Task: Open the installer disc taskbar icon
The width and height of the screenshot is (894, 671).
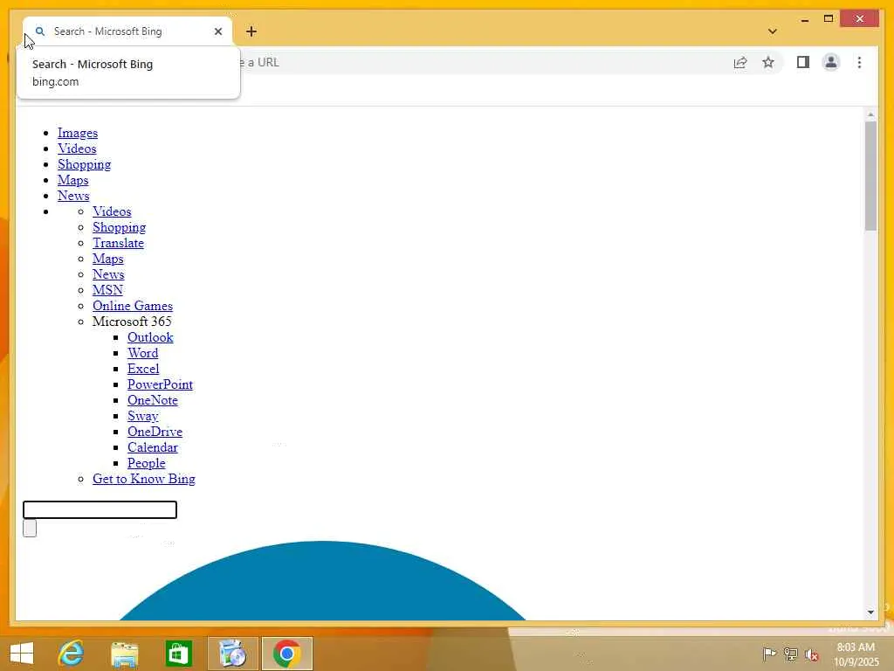Action: click(x=232, y=654)
